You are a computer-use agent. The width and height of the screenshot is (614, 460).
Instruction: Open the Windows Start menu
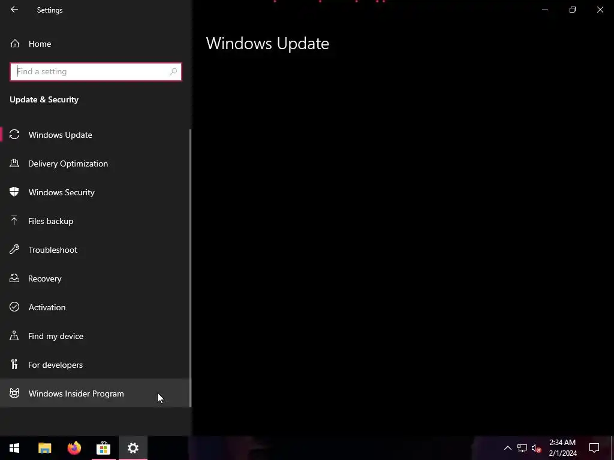14,448
